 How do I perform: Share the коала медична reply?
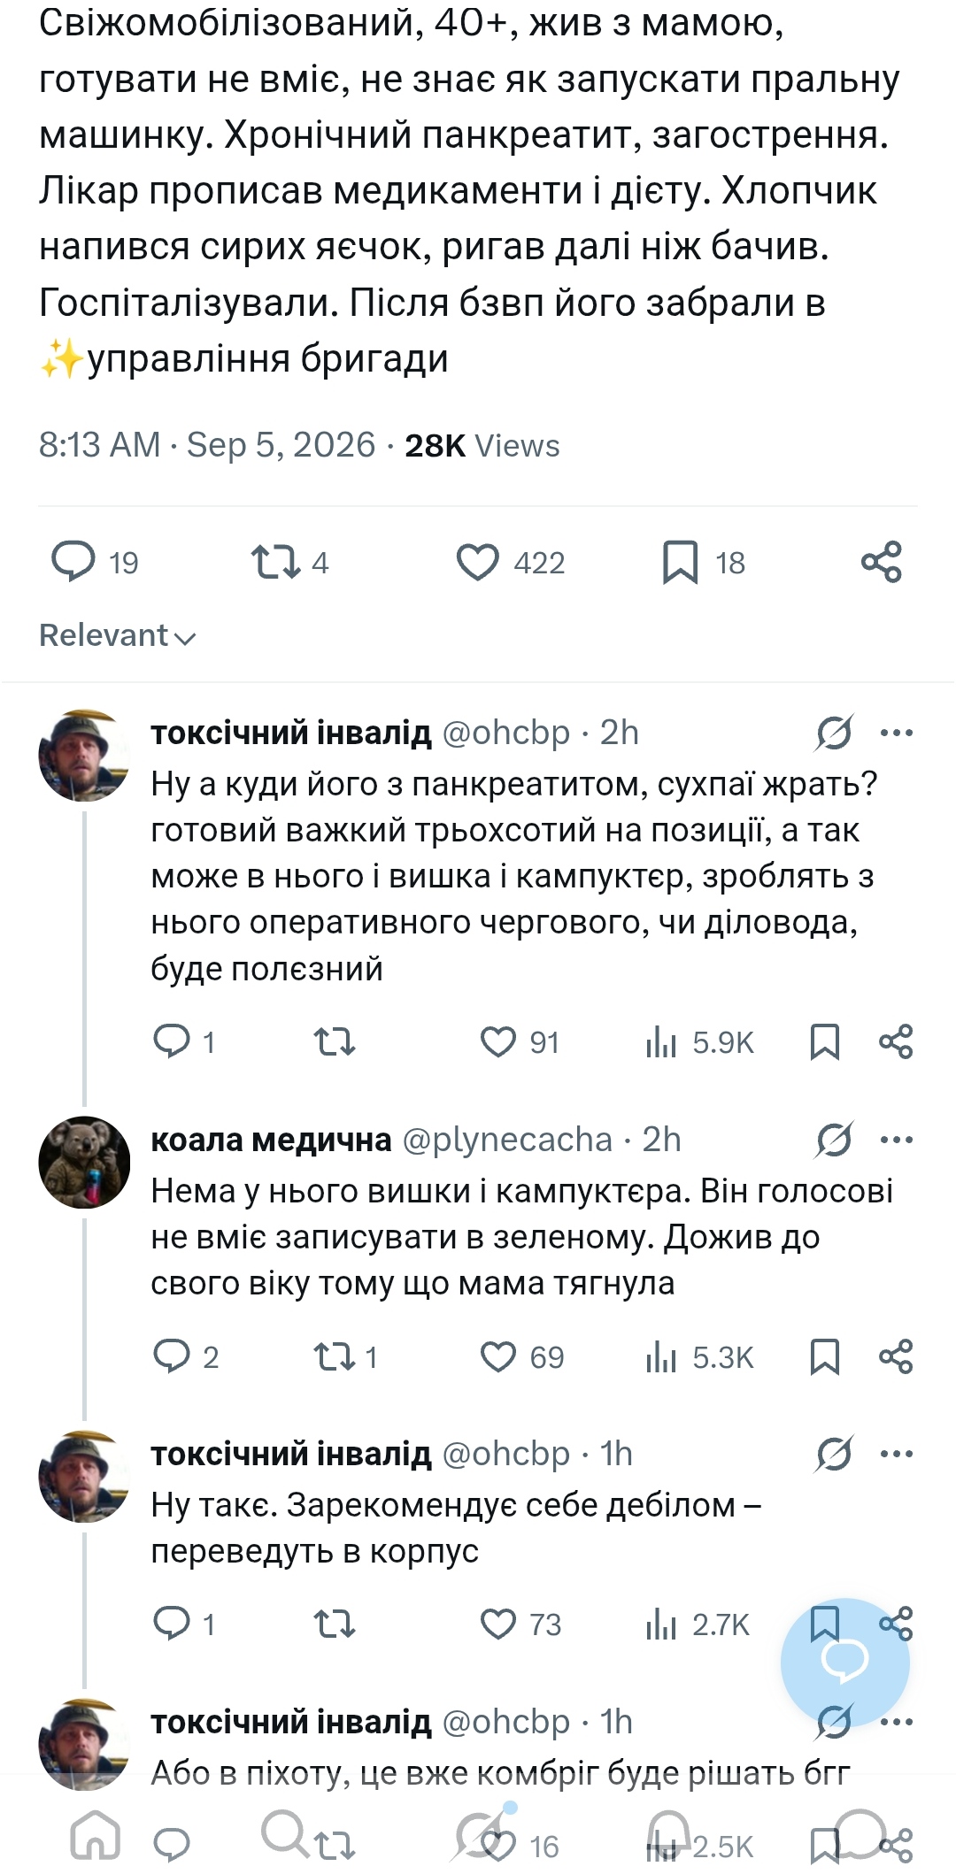tap(896, 1356)
